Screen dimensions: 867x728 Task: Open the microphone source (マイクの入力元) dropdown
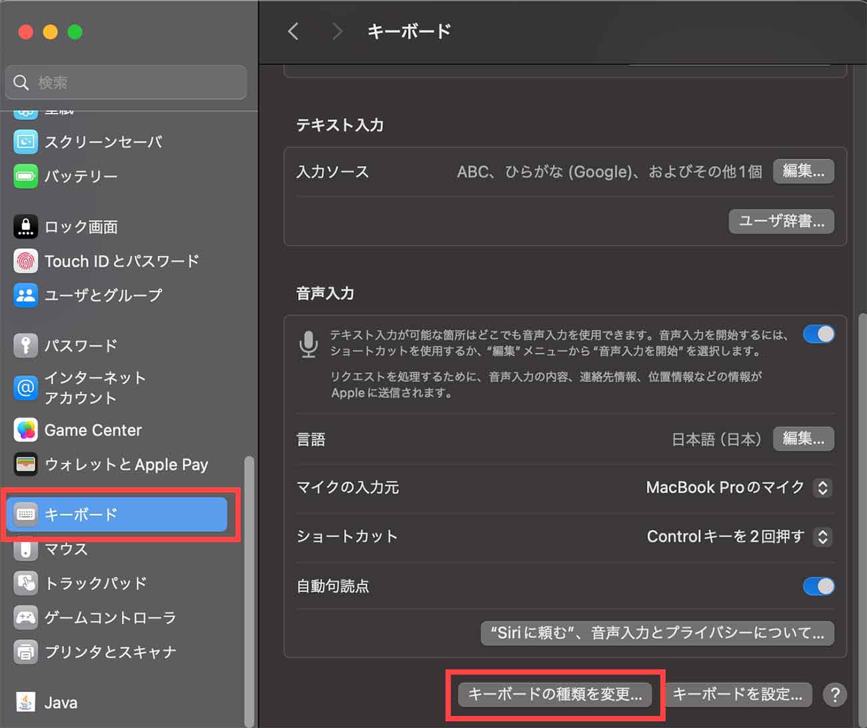click(x=822, y=487)
